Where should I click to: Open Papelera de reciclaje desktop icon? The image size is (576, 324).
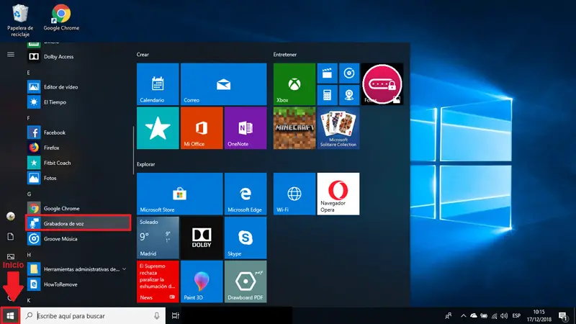tap(20, 21)
